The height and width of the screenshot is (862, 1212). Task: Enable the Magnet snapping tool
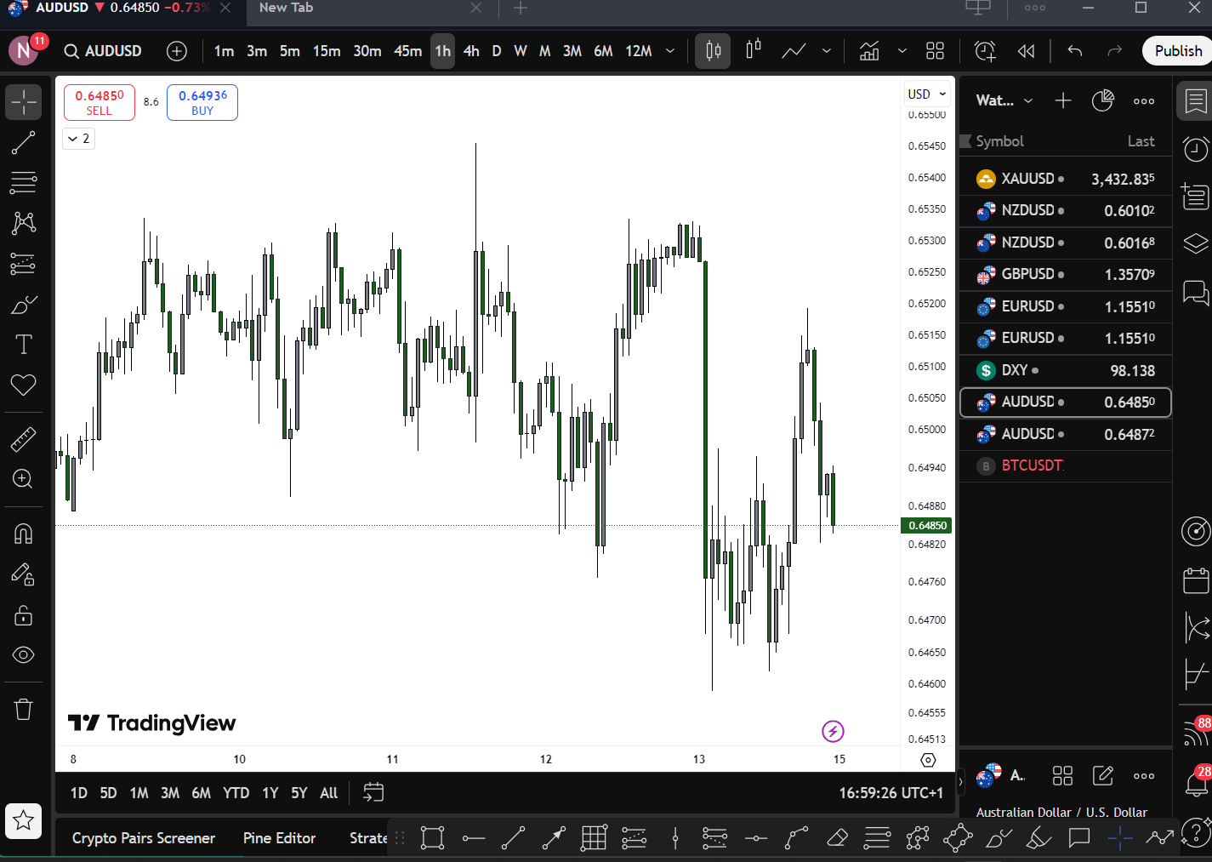coord(24,533)
